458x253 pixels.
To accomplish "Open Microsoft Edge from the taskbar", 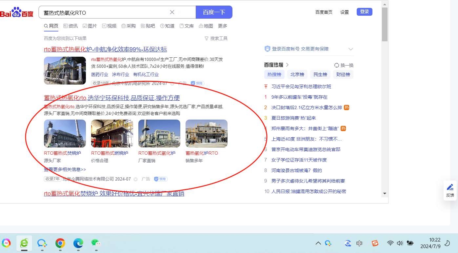I will click(x=78, y=243).
